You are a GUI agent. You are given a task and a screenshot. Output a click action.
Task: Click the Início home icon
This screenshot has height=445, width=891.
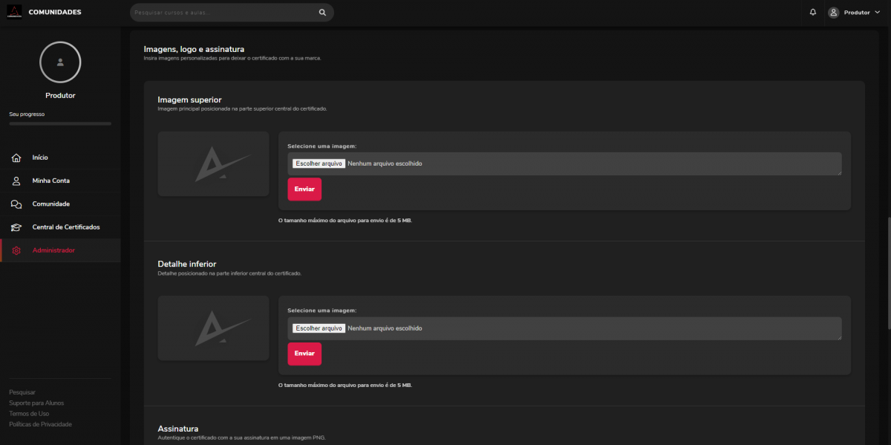16,157
